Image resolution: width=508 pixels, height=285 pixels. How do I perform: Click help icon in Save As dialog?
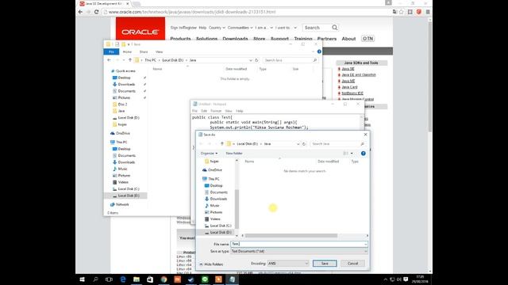[x=364, y=153]
